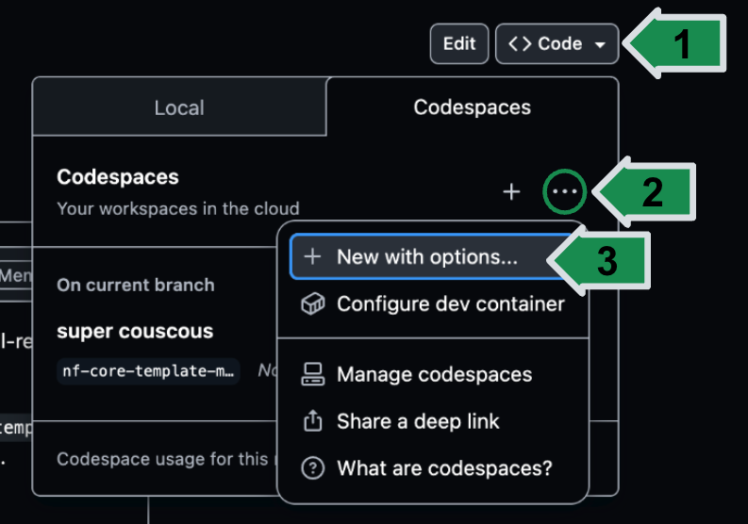The image size is (748, 524).
Task: Click the cube icon beside Configure dev container
Action: coord(312,304)
